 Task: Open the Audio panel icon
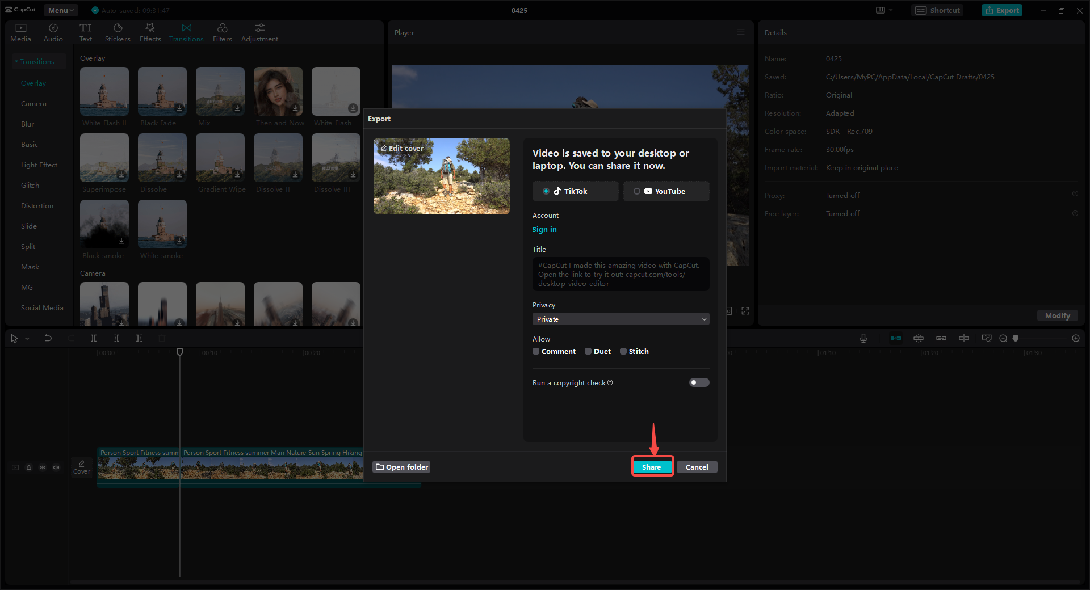(x=53, y=28)
